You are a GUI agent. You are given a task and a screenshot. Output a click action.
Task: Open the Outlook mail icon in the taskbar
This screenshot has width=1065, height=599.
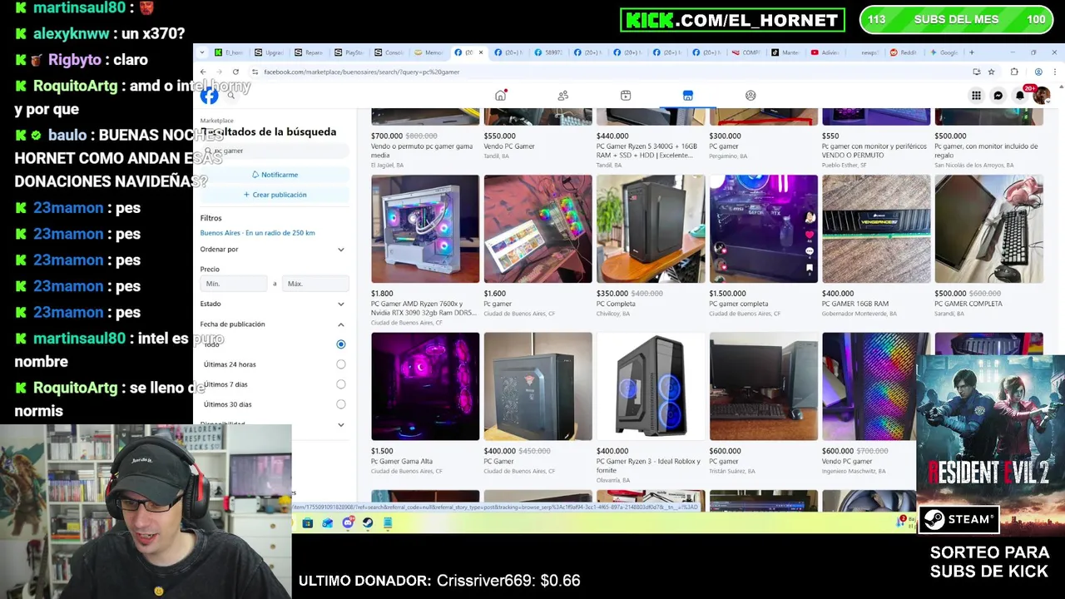pyautogui.click(x=328, y=523)
